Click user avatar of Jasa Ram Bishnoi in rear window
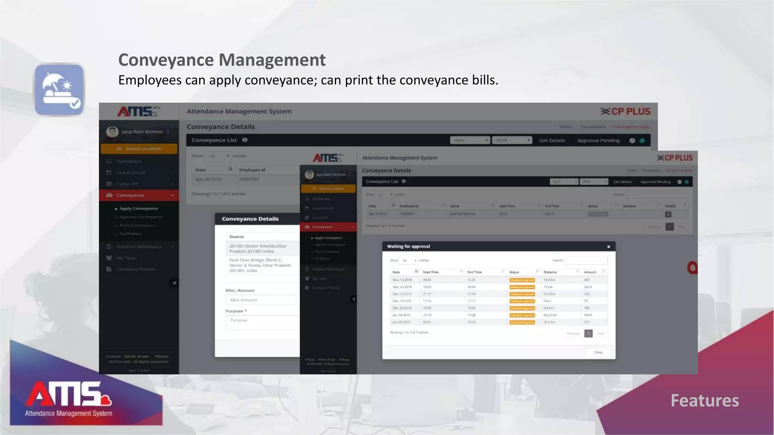 [x=112, y=132]
